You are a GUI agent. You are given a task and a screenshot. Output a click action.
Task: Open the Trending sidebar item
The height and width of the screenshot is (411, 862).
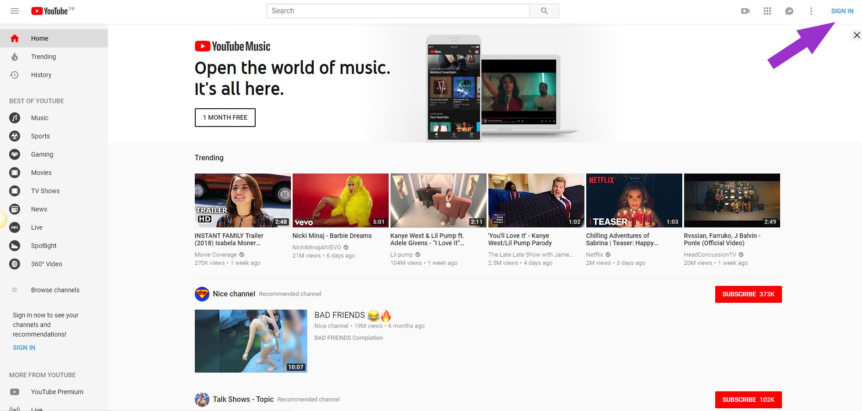click(x=54, y=57)
